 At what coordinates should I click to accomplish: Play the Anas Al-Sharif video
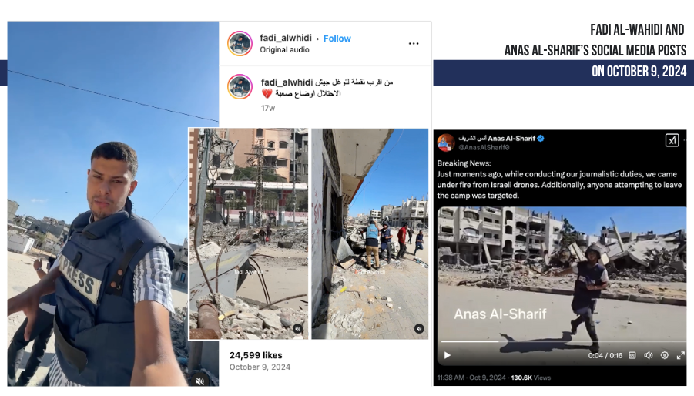pos(447,355)
